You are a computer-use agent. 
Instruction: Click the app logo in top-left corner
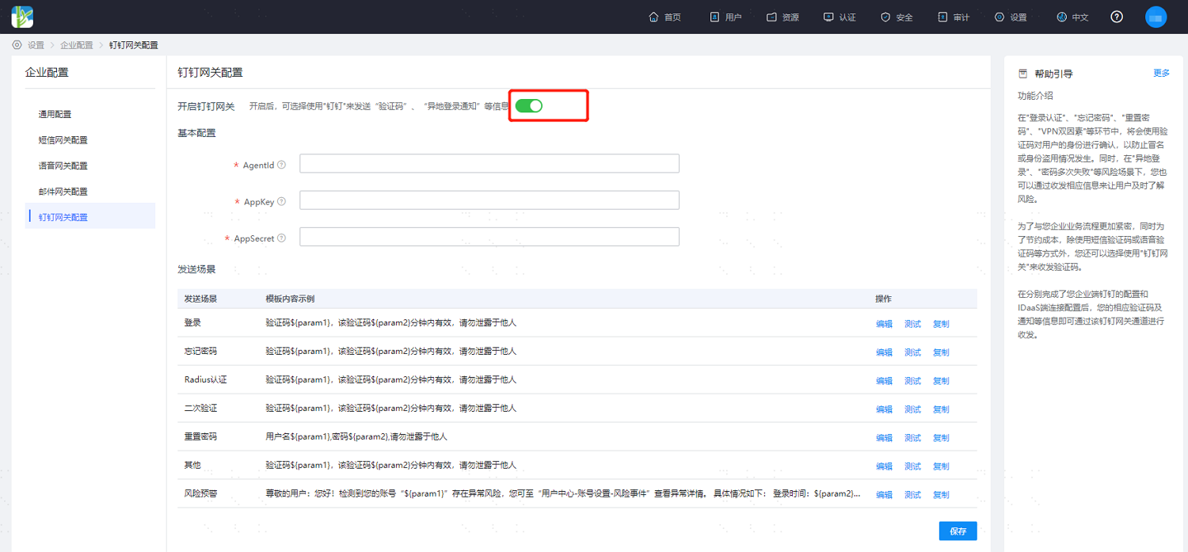tap(22, 17)
